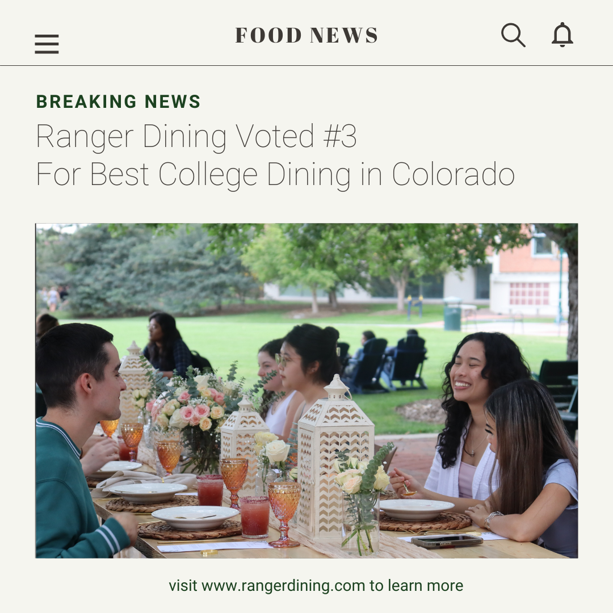
Task: Click the word 'Colorado' in the headline
Action: (x=453, y=174)
